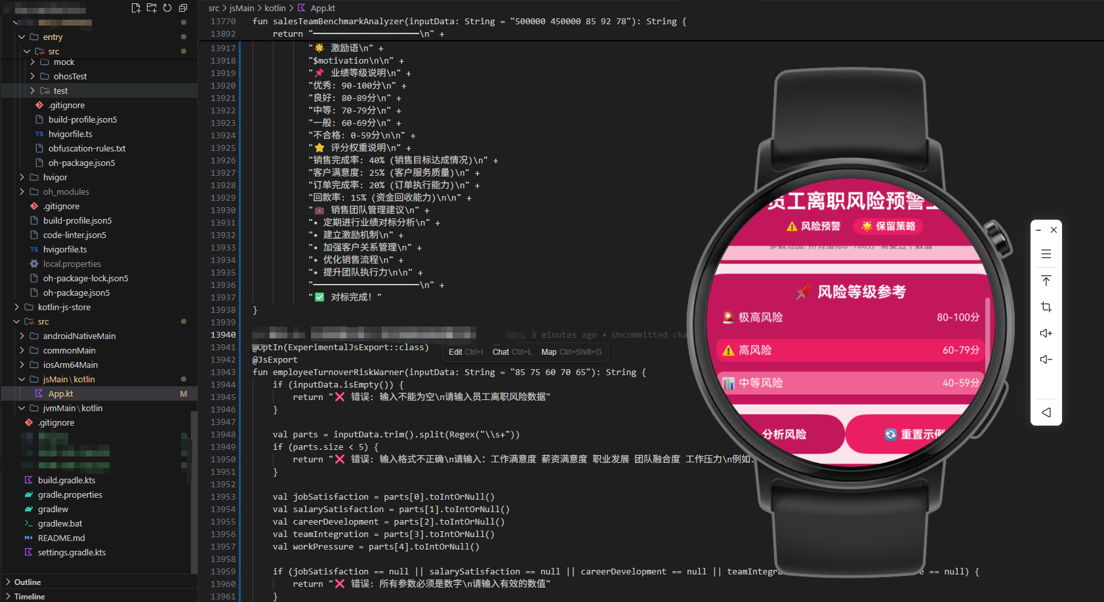Open the hamburger menu on the floating toolbar
Screen dimensions: 1104x602
point(1046,254)
